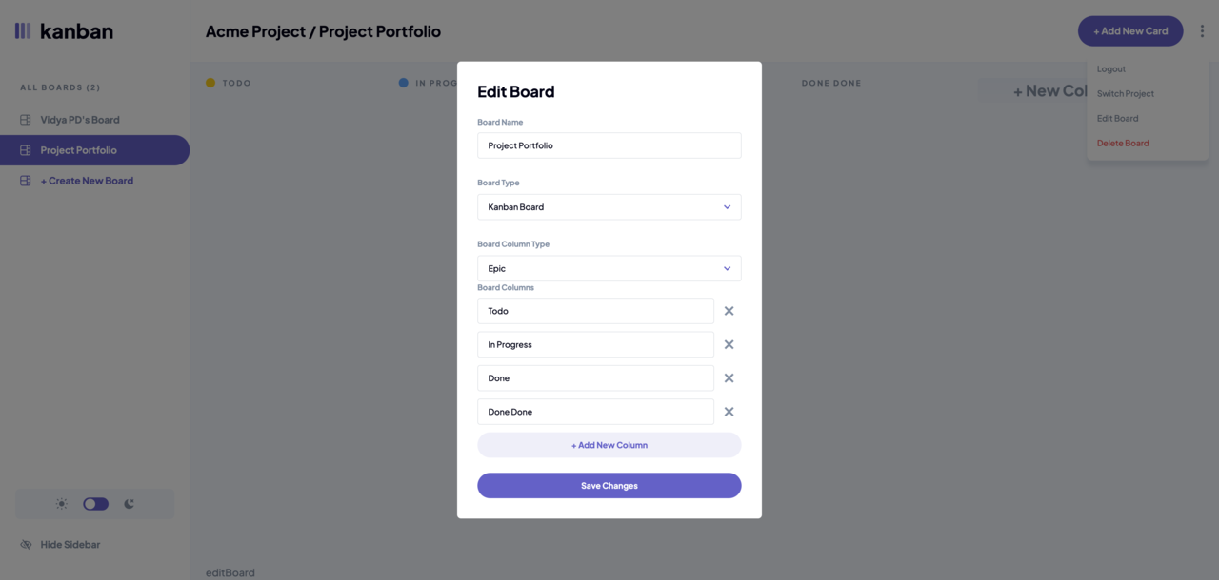Select Switch Project in the options menu
Viewport: 1219px width, 580px height.
[x=1126, y=94]
